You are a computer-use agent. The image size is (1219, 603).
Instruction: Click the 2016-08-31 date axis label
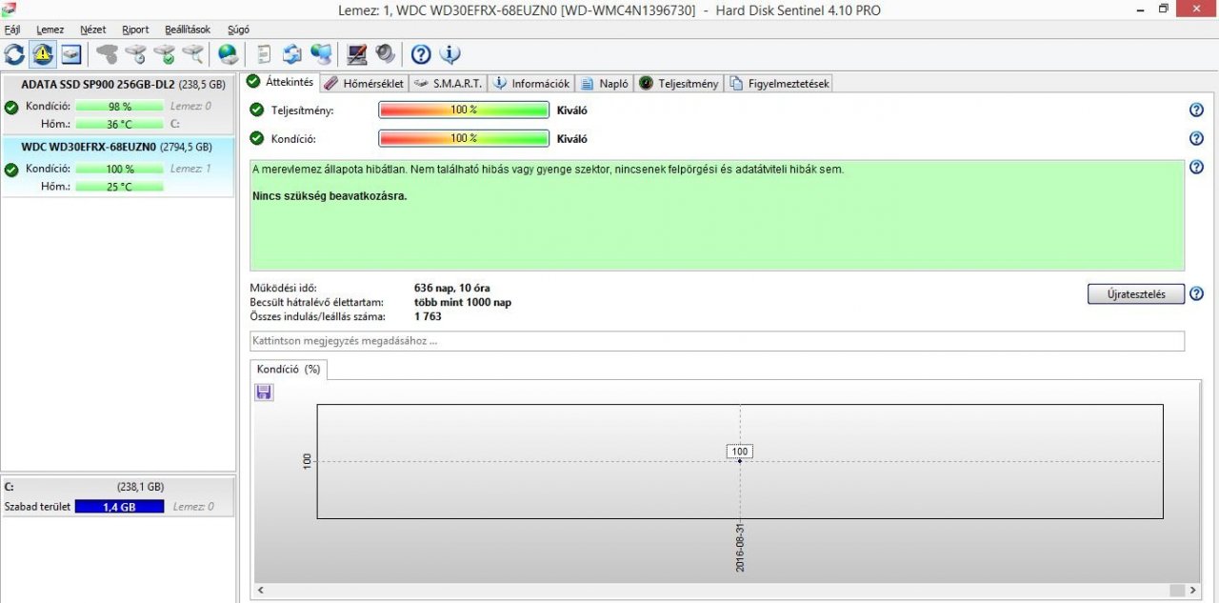point(740,547)
